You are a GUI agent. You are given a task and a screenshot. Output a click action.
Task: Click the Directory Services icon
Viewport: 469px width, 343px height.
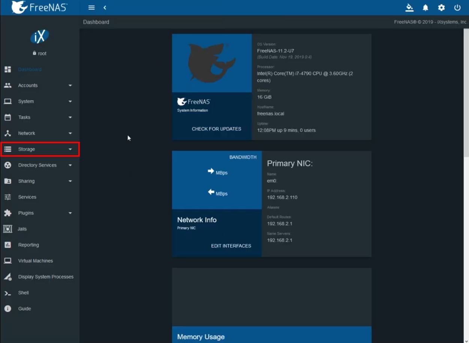(x=7, y=165)
